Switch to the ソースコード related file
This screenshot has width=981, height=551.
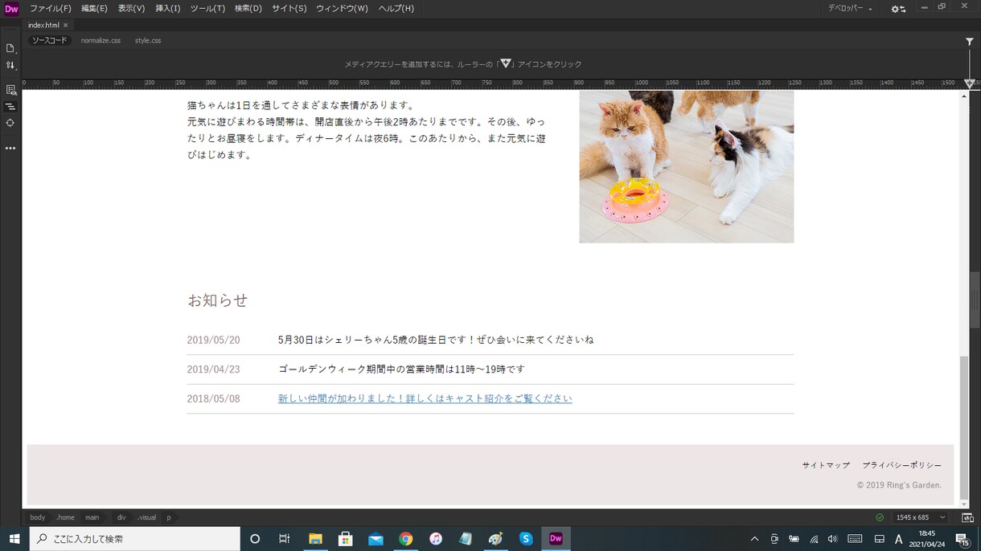click(50, 40)
